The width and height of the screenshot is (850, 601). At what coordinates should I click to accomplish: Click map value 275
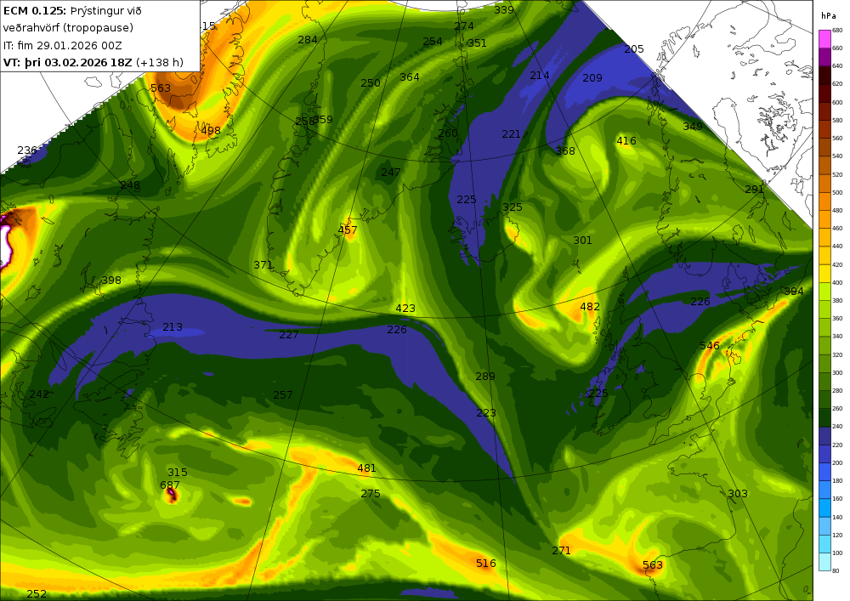click(371, 494)
